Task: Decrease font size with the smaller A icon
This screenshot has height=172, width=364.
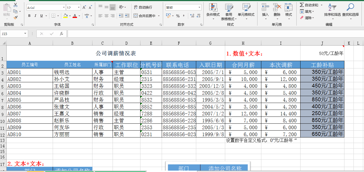Action: [x=91, y=7]
